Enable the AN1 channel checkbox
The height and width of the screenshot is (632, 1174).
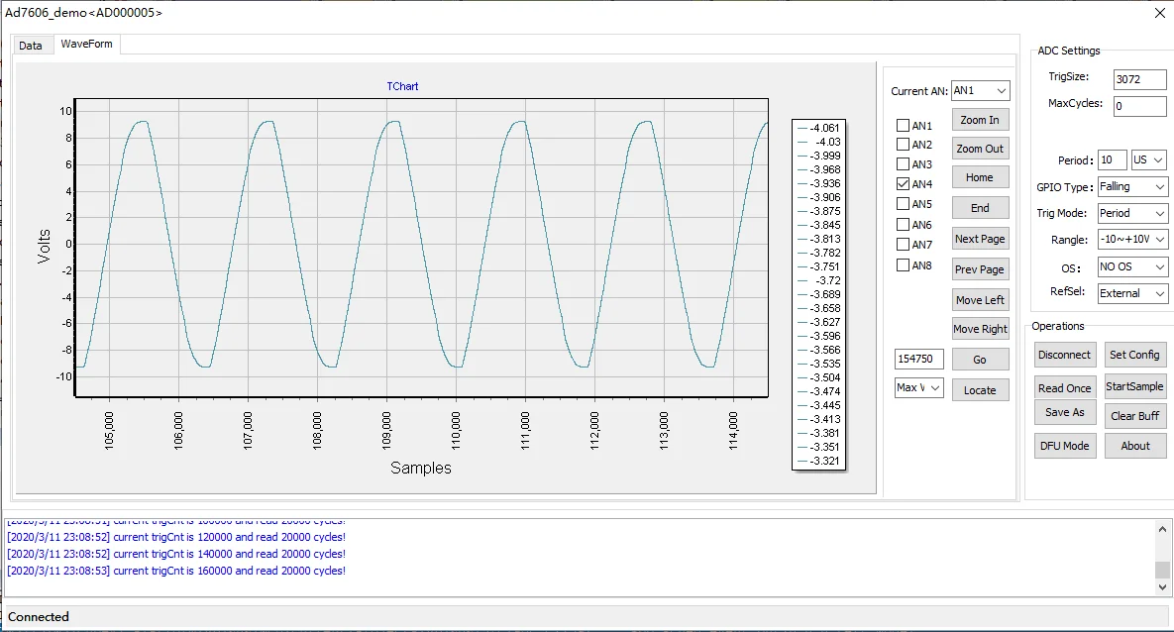(903, 126)
